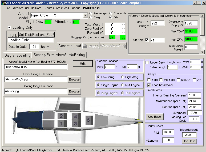
Task: Click seat 2 in the seating diagram
Action: coord(61,116)
